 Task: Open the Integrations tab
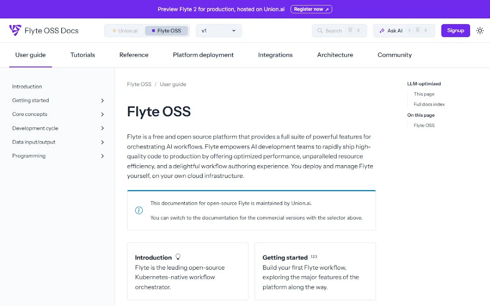(275, 55)
